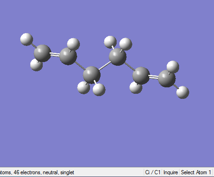
Task: Pick the fifth carbon atom from the left
Action: point(141,75)
